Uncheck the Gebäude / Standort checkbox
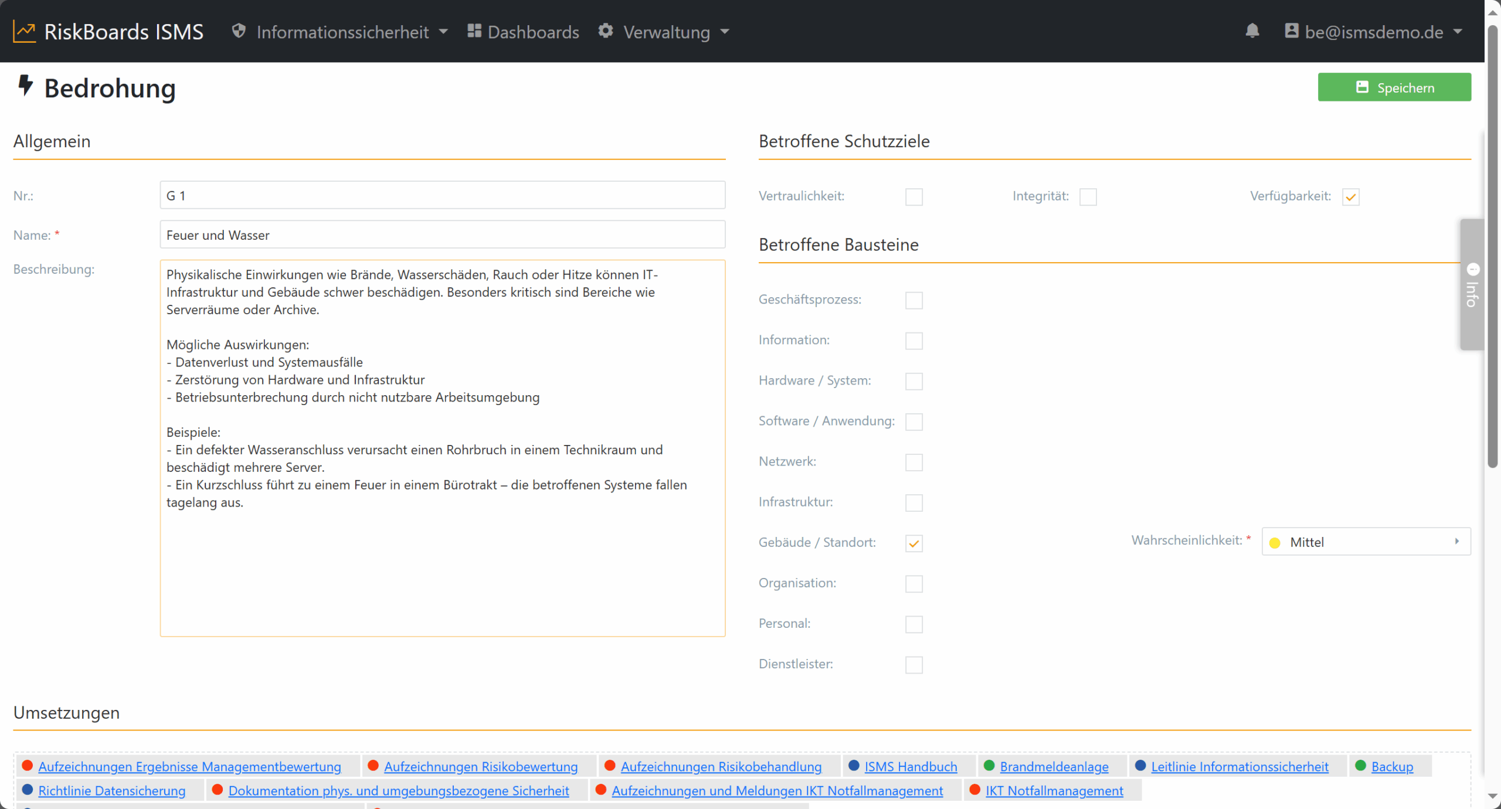This screenshot has width=1501, height=809. point(913,543)
